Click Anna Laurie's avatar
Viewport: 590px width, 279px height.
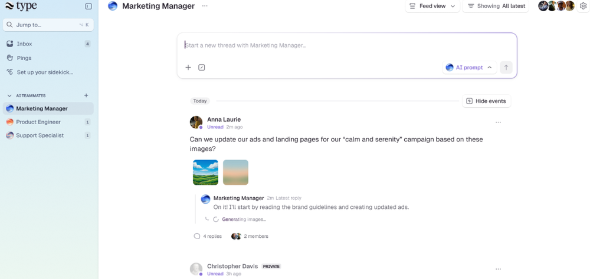point(196,122)
